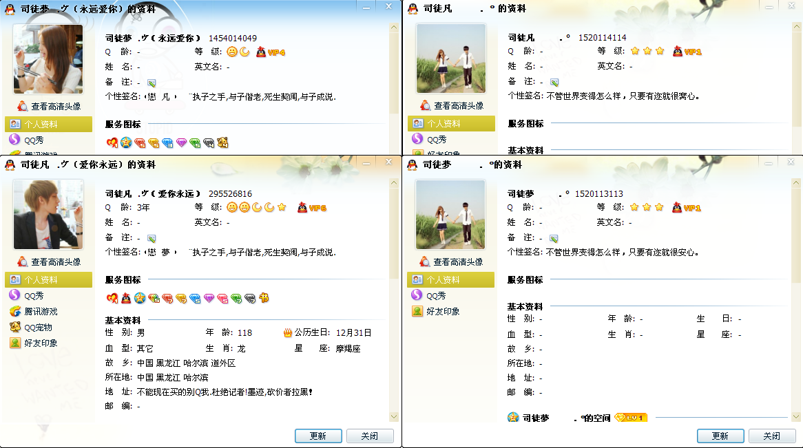Edit the 备注 remark in the 1454014049 window

pyautogui.click(x=152, y=83)
